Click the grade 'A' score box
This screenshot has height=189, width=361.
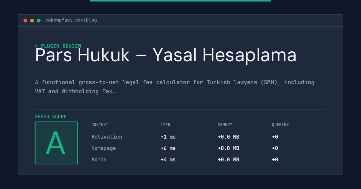click(56, 143)
